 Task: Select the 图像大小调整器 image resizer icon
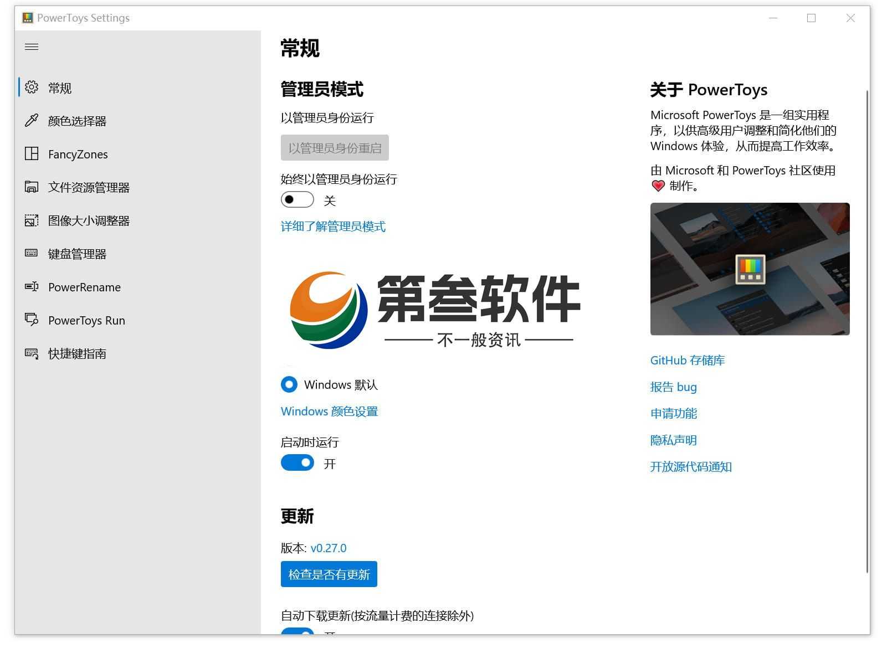point(32,220)
